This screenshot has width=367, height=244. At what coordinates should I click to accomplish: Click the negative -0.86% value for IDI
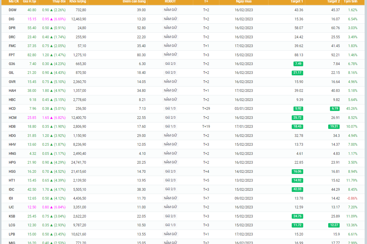(x=352, y=198)
